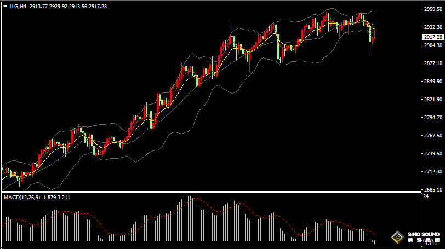Click the 2904.30 price axis label
The image size is (445, 249).
(x=433, y=45)
